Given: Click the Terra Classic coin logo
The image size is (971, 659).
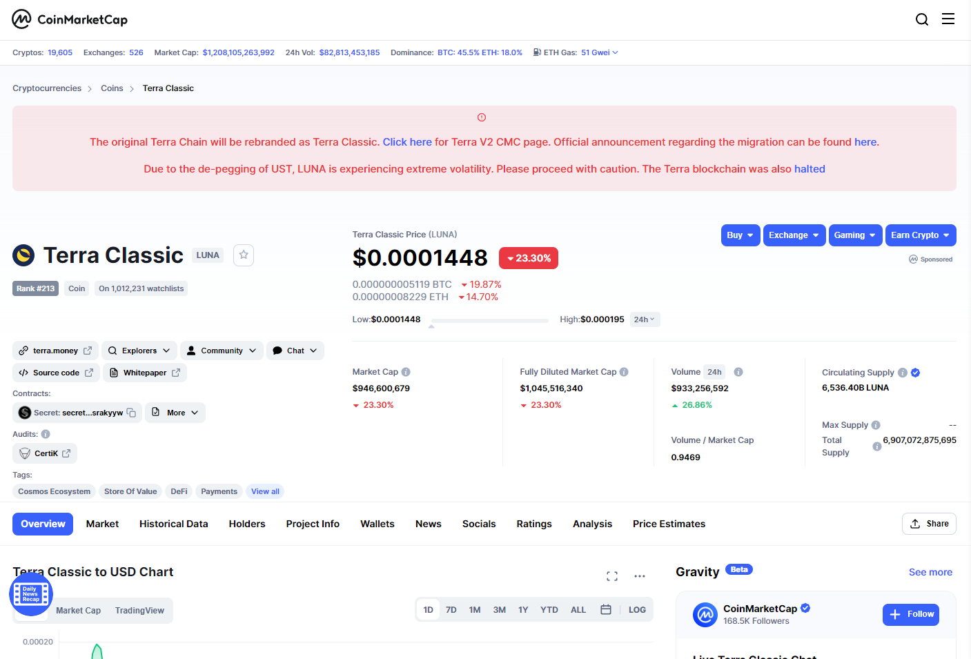Looking at the screenshot, I should (23, 255).
